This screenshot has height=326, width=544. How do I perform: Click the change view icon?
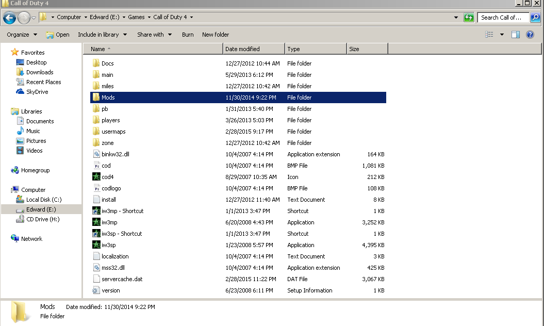489,35
